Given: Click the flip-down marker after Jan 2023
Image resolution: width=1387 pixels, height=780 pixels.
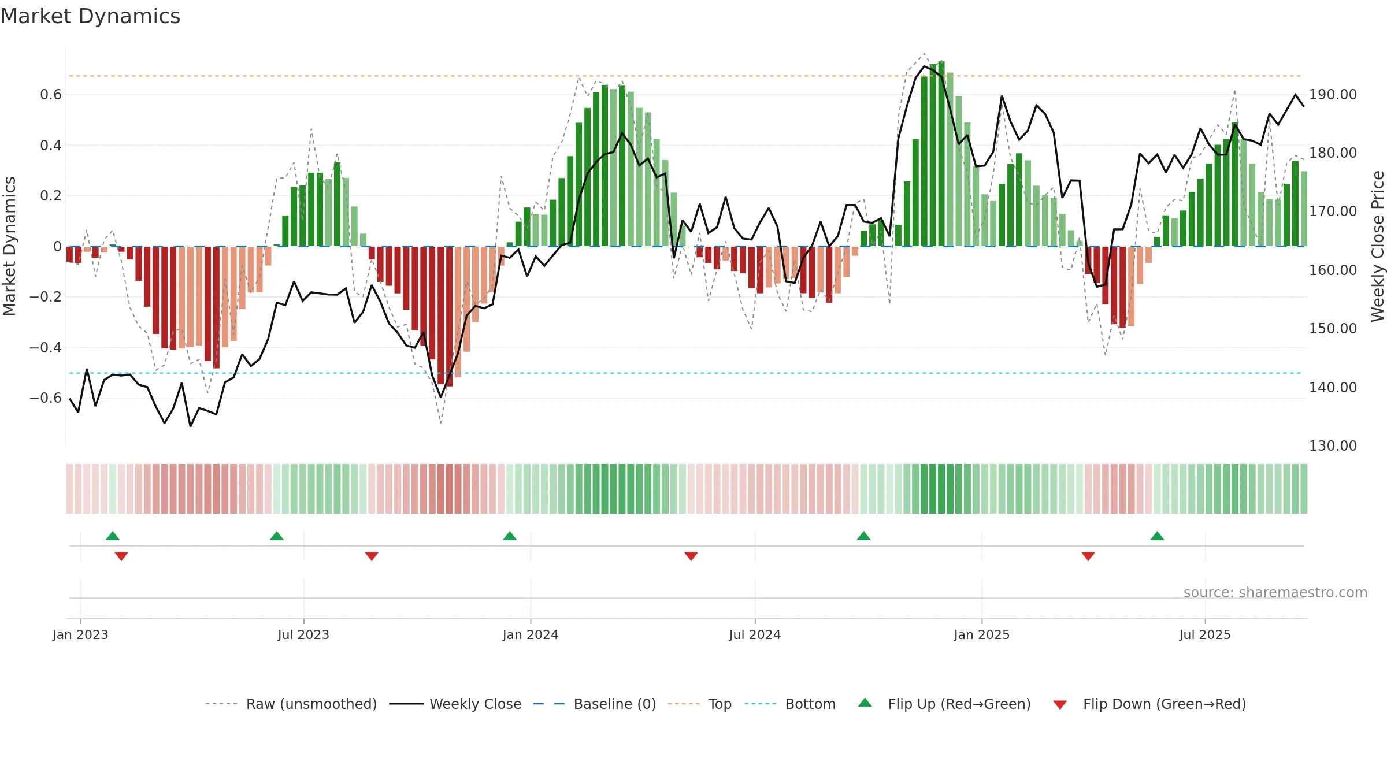Looking at the screenshot, I should (121, 556).
